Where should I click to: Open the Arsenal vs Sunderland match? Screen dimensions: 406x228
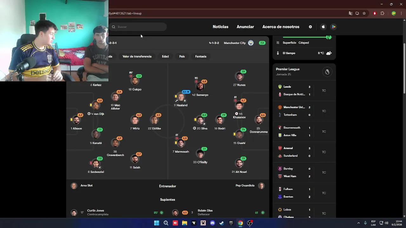(x=304, y=152)
